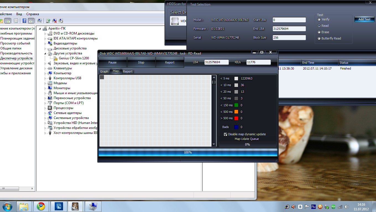Screen dimensions: 376x212
Task: Click the uninstall device toolbar icon with red X
Action: pos(55,21)
